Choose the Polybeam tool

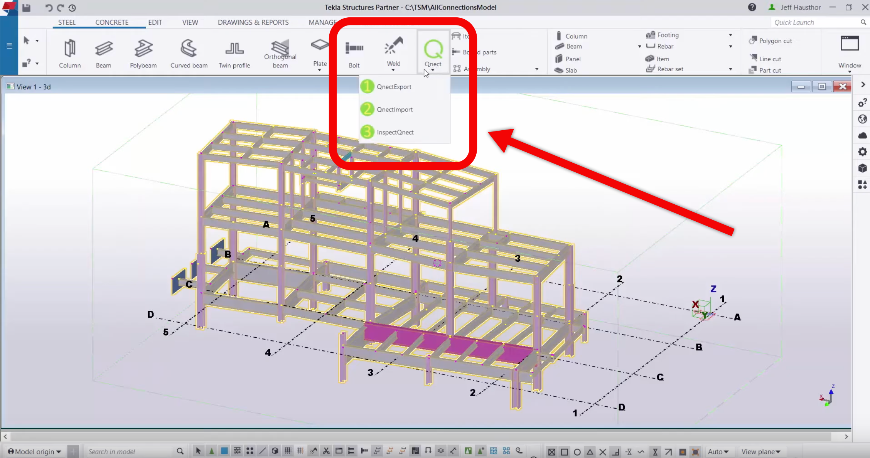pos(143,53)
